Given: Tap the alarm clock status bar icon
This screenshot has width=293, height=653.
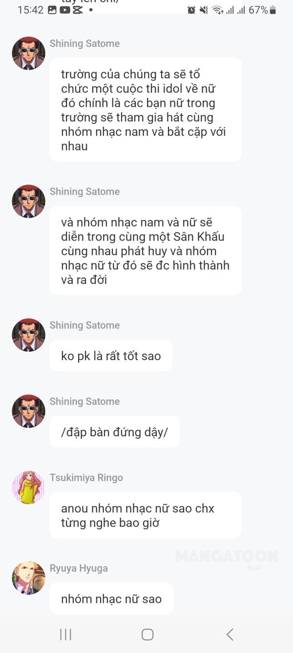Looking at the screenshot, I should [191, 10].
